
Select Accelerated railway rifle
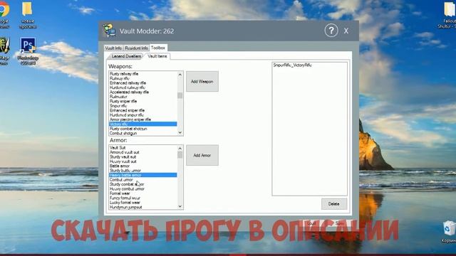pos(142,92)
